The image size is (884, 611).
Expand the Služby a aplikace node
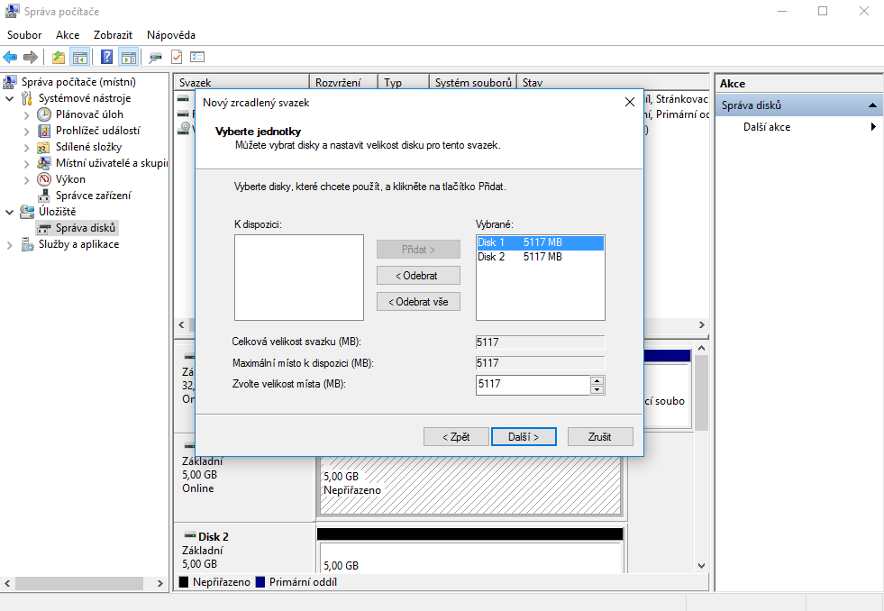coord(11,244)
